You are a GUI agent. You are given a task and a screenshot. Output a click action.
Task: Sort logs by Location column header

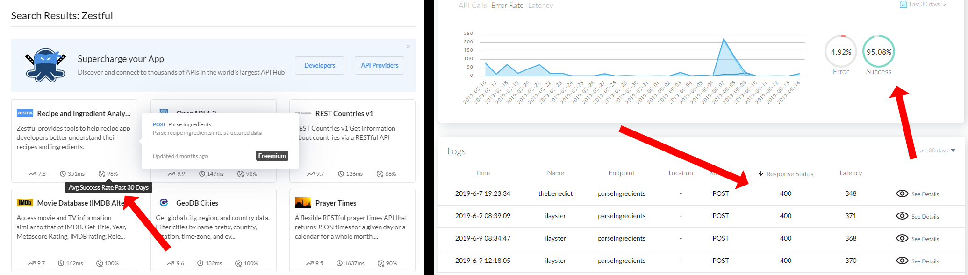pyautogui.click(x=681, y=173)
